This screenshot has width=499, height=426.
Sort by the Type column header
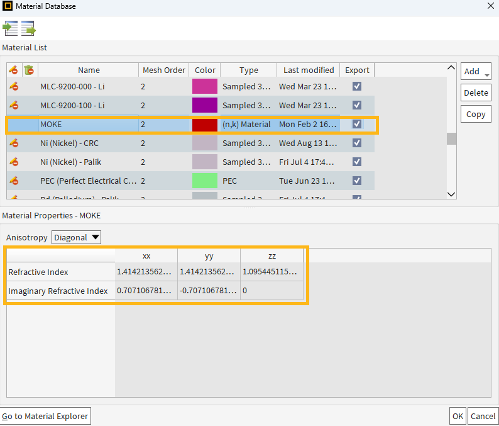click(248, 70)
